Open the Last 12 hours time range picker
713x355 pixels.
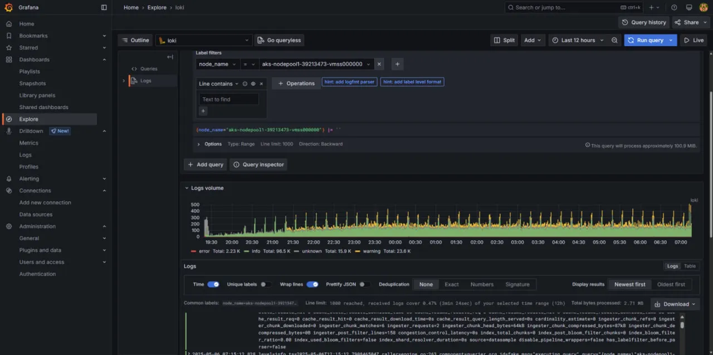point(578,40)
